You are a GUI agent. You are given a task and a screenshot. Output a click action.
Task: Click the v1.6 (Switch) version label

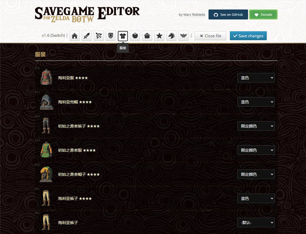(53, 35)
